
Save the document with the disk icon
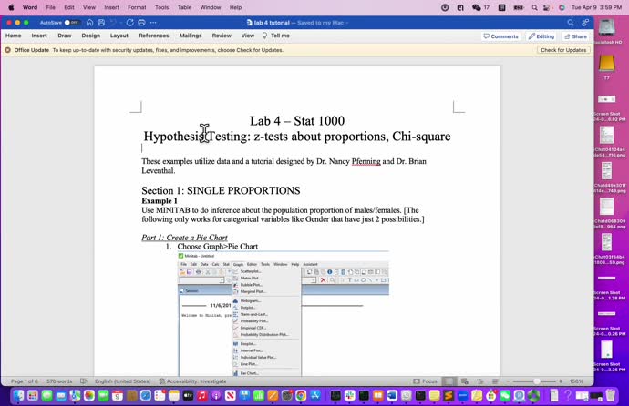[x=101, y=23]
